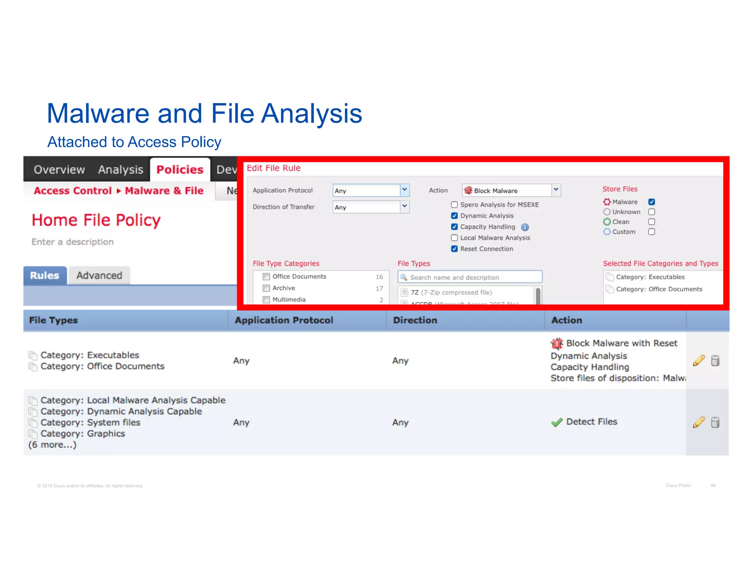The image size is (753, 582).
Task: Expand the (6 more...) categories list
Action: click(52, 445)
